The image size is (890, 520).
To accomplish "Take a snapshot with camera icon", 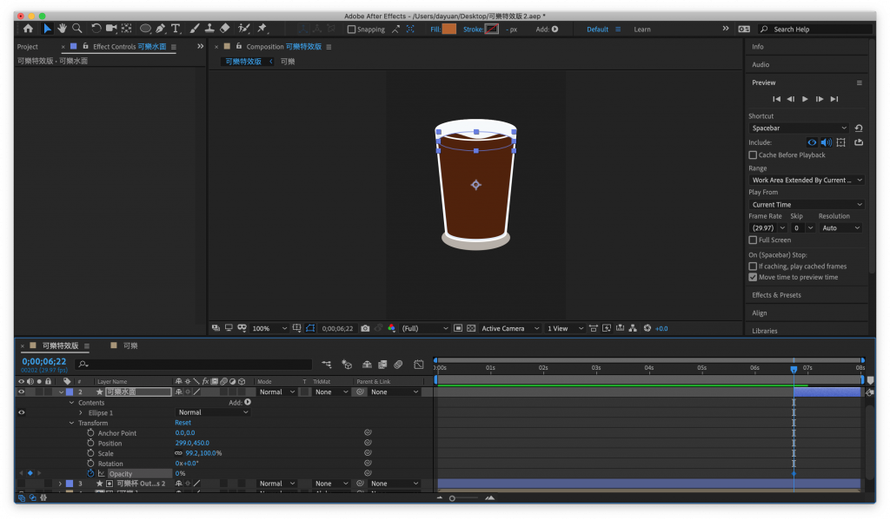I will 365,328.
